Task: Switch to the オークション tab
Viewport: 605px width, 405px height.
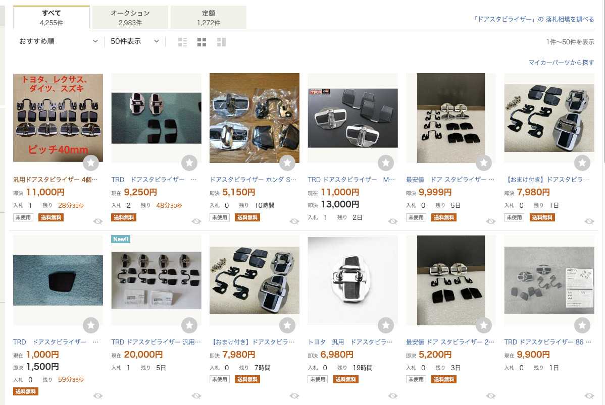Action: pyautogui.click(x=130, y=18)
